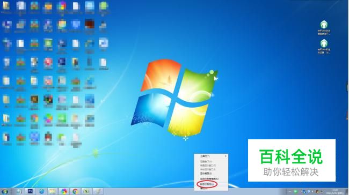This screenshot has width=349, height=195.
Task: Select 启动任务管理器(K) to start Task Manager
Action: pos(211,179)
